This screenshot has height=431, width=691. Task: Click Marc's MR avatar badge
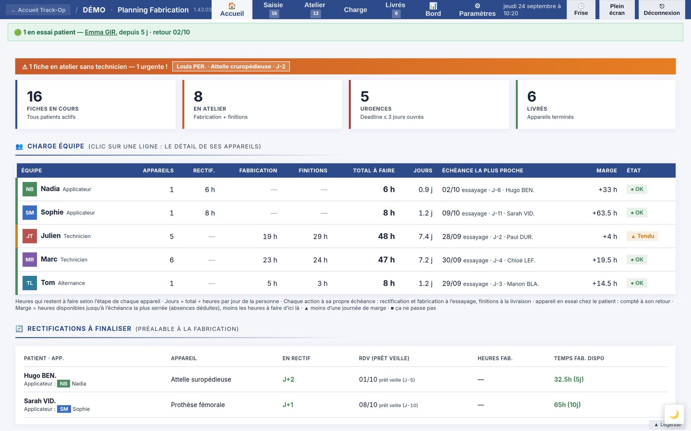tap(29, 259)
